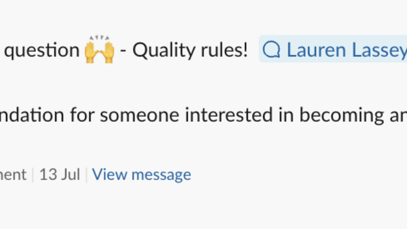This screenshot has height=229, width=407.
Task: Click the first name Lauren in the chip
Action: 316,50
